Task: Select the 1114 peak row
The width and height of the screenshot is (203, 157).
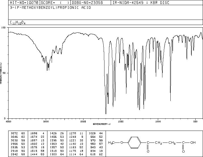Action: tap(76, 154)
